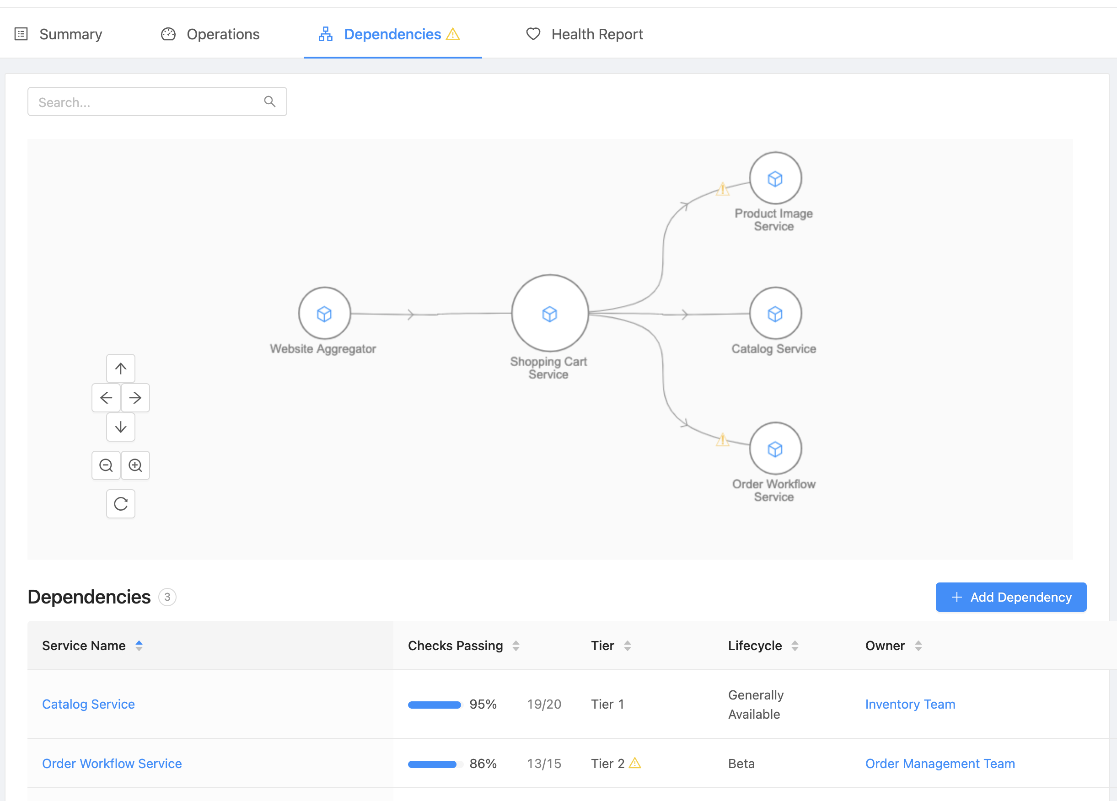Click warning icon on Order Workflow Service edge
Image resolution: width=1117 pixels, height=801 pixels.
723,440
